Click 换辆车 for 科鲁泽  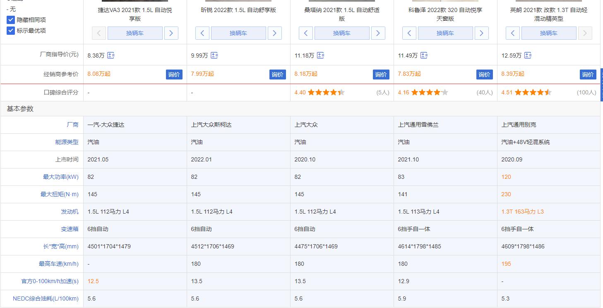pos(445,33)
